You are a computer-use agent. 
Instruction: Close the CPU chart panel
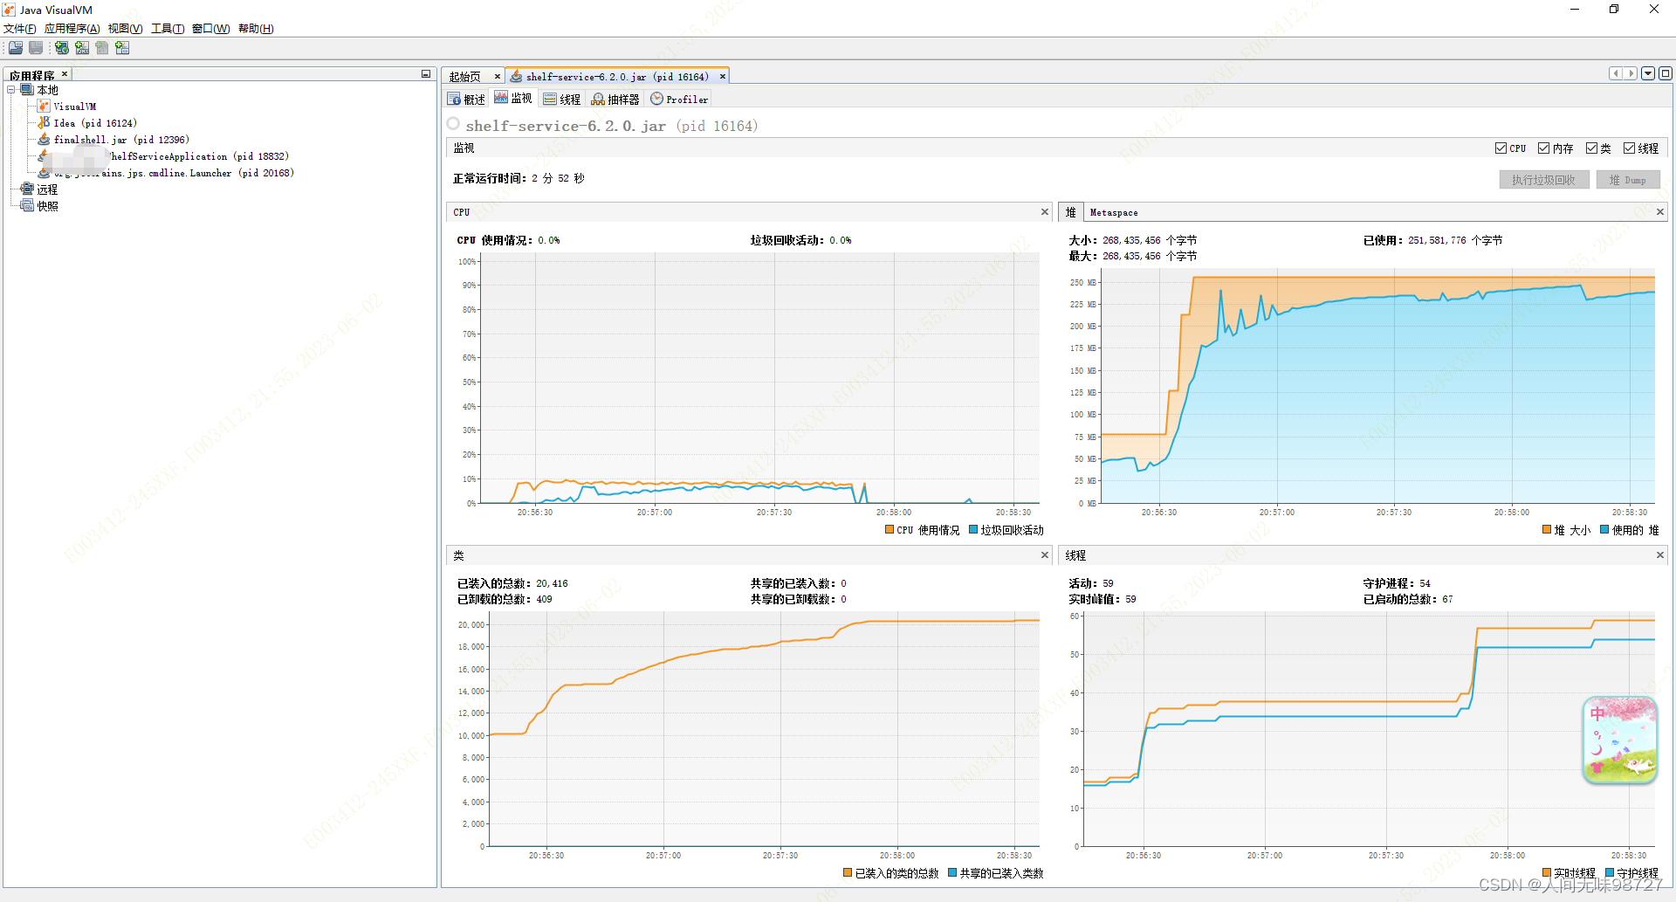tap(1045, 212)
